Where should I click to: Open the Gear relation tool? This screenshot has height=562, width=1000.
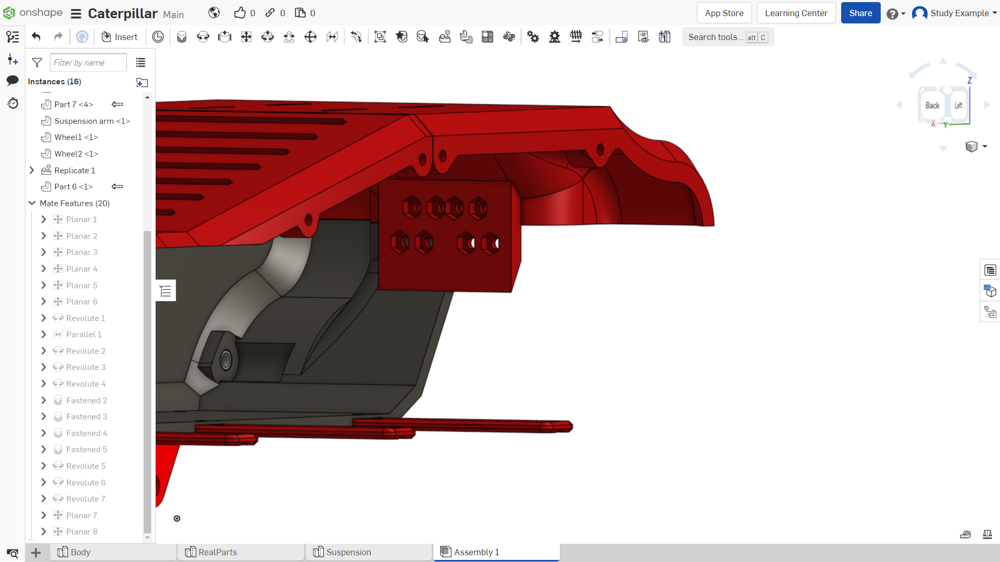(533, 37)
